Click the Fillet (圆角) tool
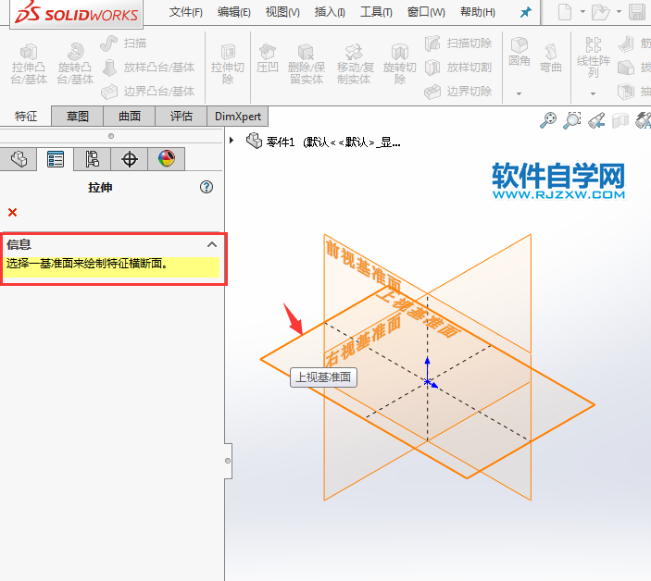 pos(519,53)
